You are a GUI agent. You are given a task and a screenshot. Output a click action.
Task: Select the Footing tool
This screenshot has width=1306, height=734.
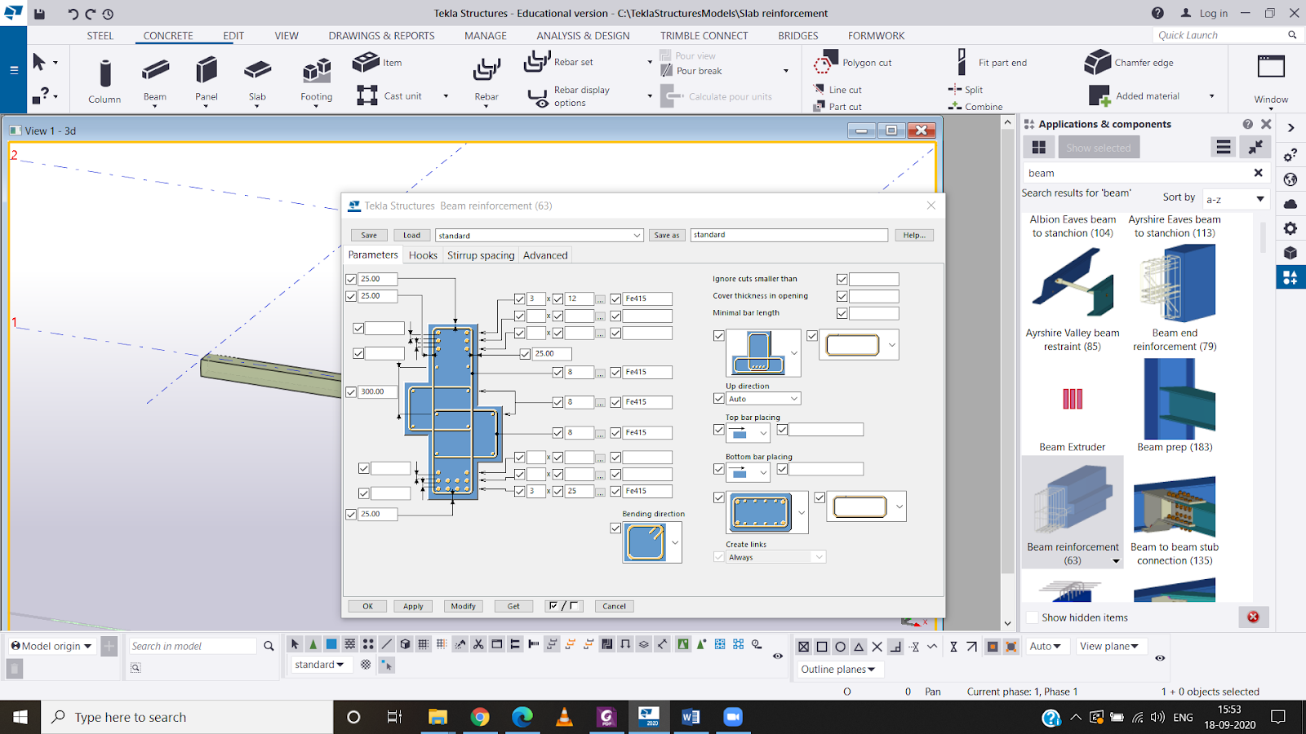click(316, 73)
